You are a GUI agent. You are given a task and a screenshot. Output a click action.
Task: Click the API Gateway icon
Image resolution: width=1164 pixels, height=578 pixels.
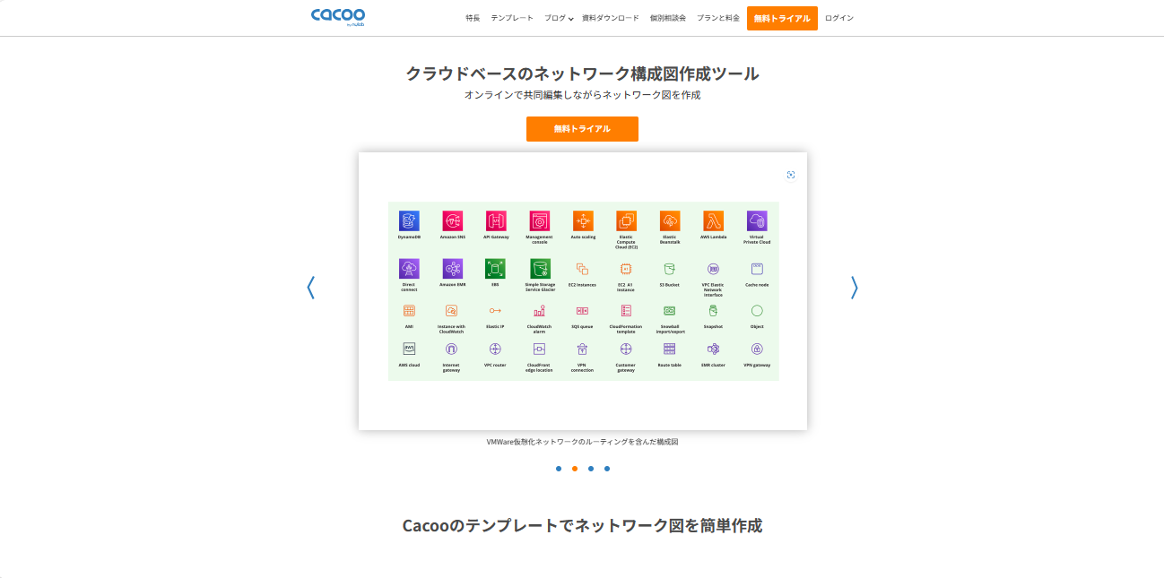pyautogui.click(x=496, y=220)
